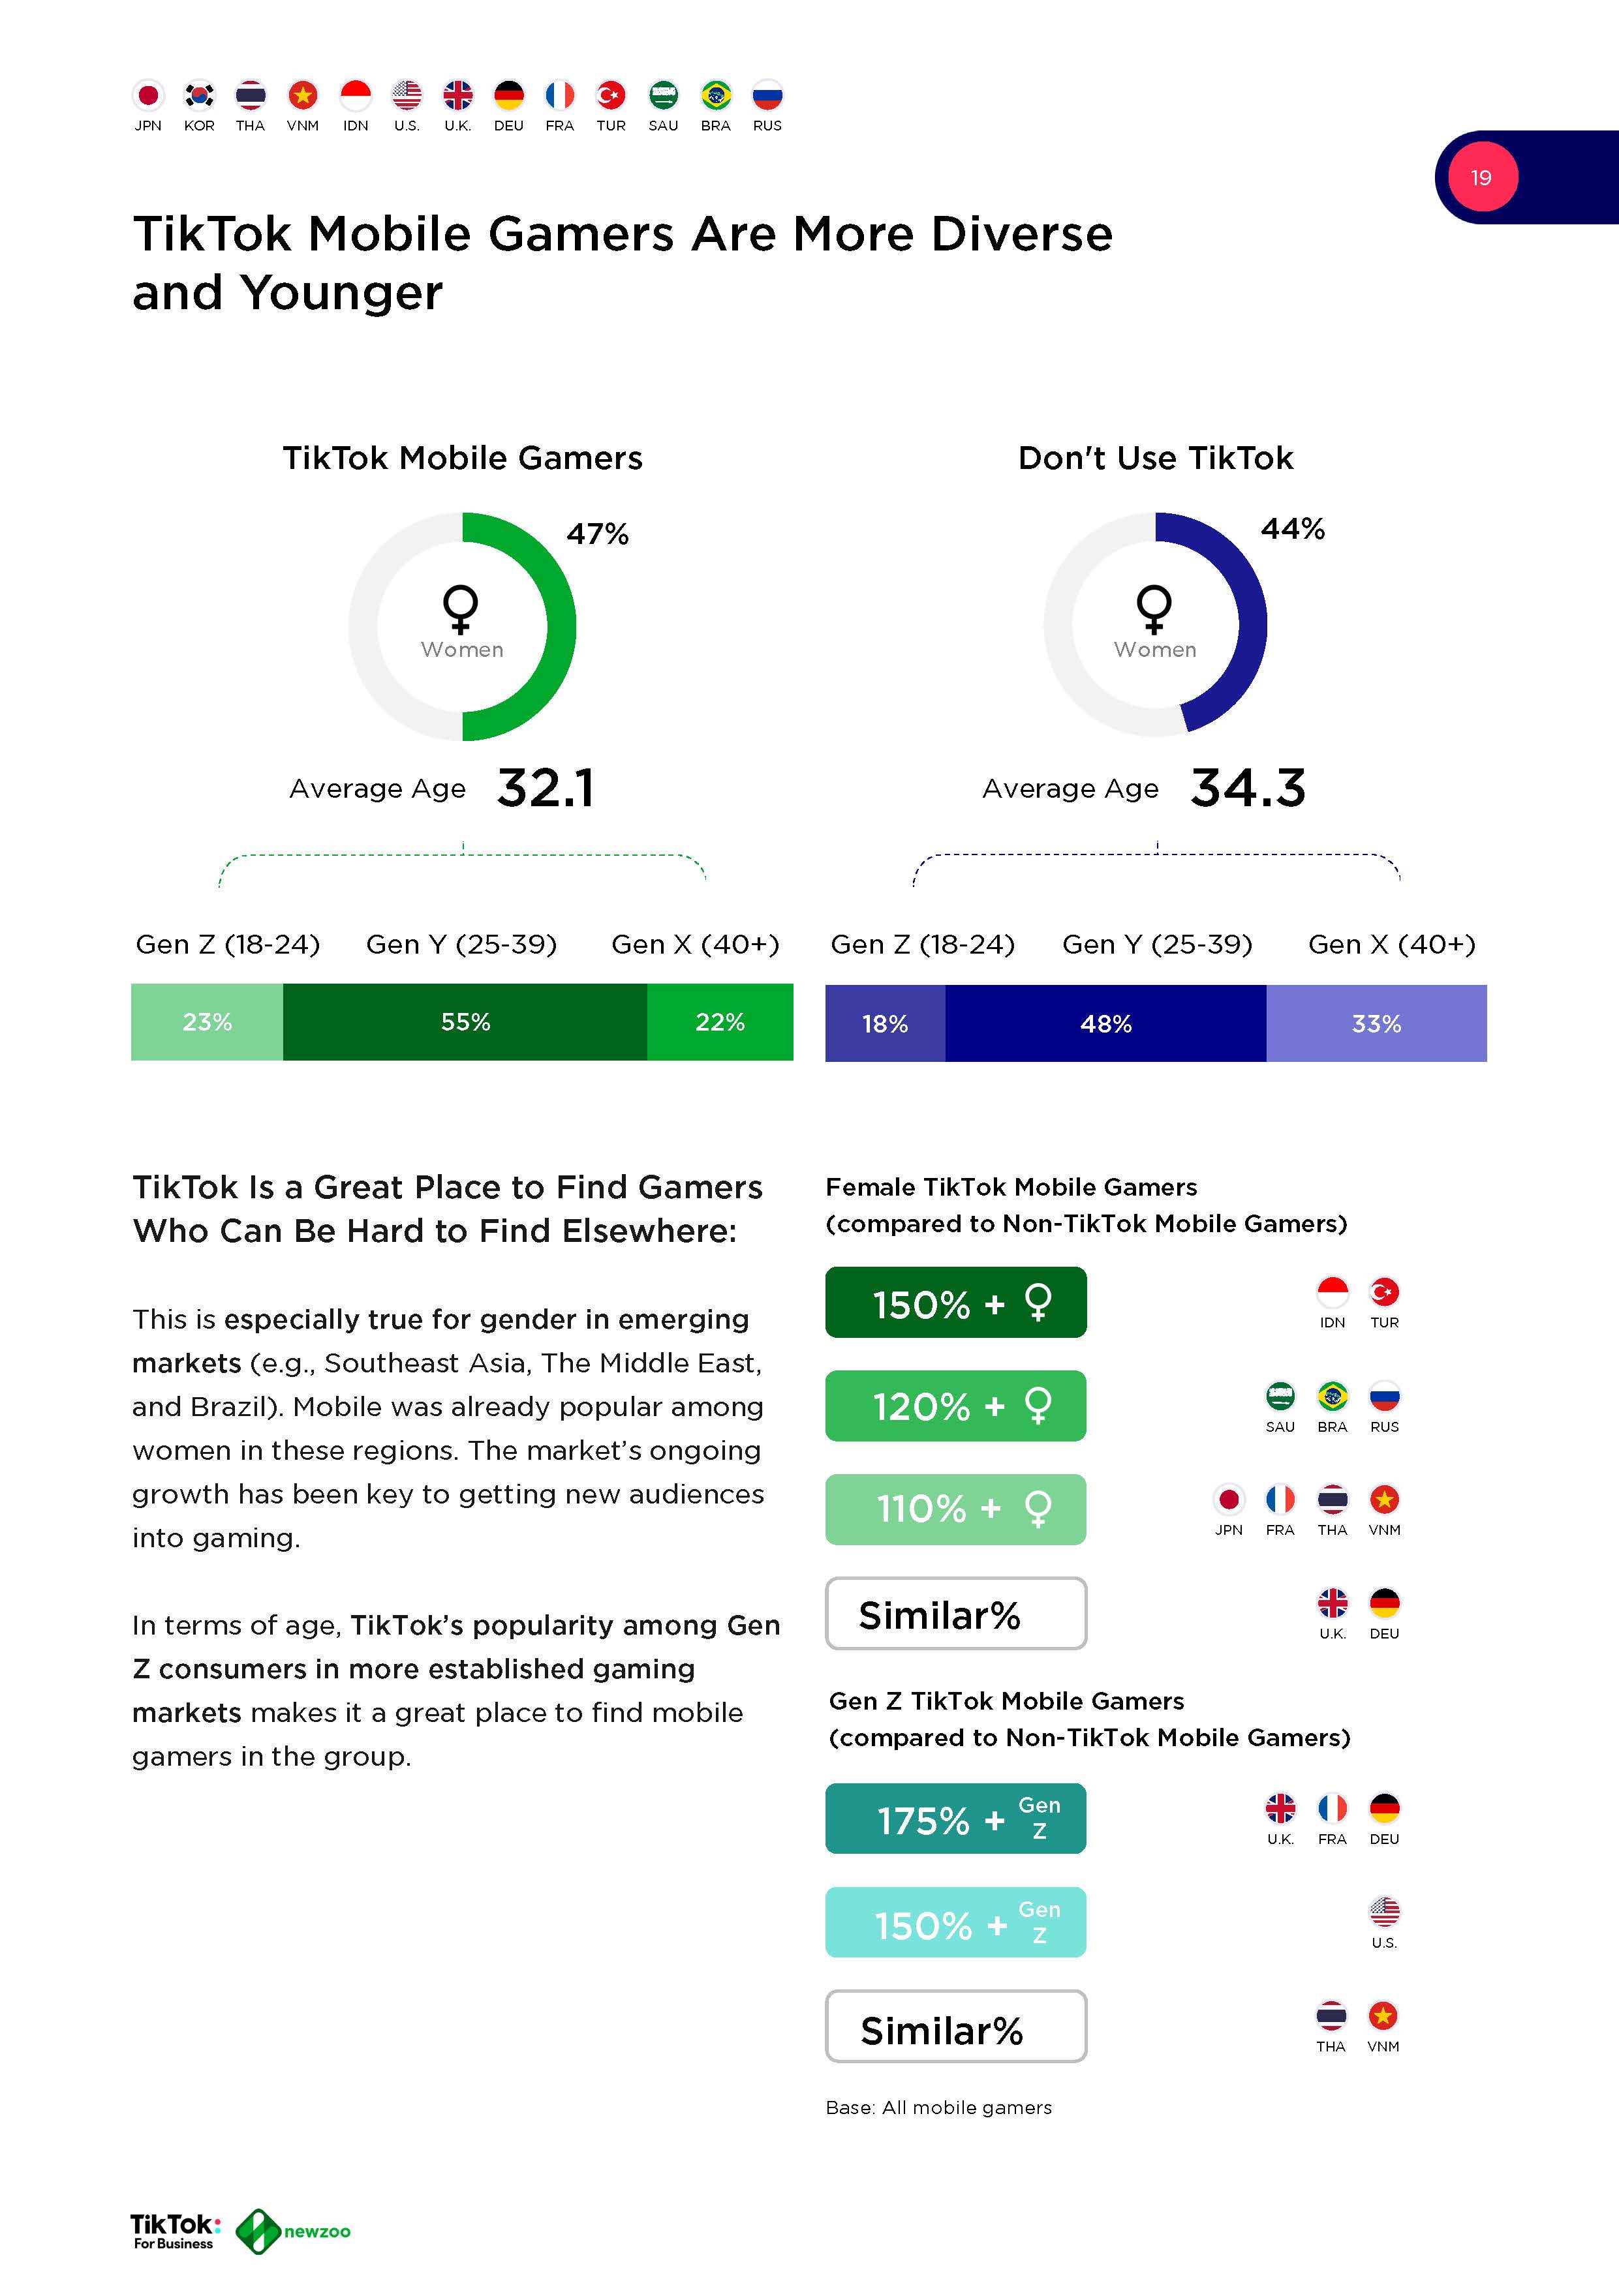Click the dark green 150% + women badge
Image resolution: width=1619 pixels, height=2296 pixels.
click(x=955, y=1302)
